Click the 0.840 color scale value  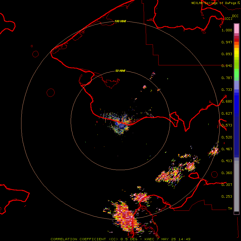(227, 66)
